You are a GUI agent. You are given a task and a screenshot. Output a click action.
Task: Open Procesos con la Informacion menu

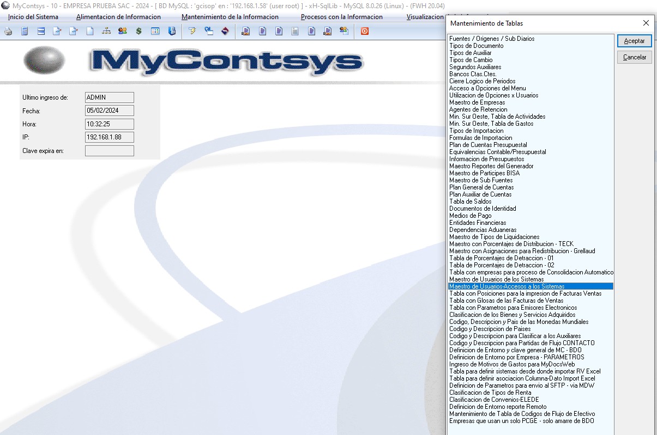click(341, 17)
